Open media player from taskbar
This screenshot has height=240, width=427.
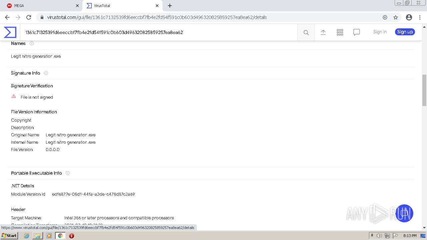coord(49,236)
